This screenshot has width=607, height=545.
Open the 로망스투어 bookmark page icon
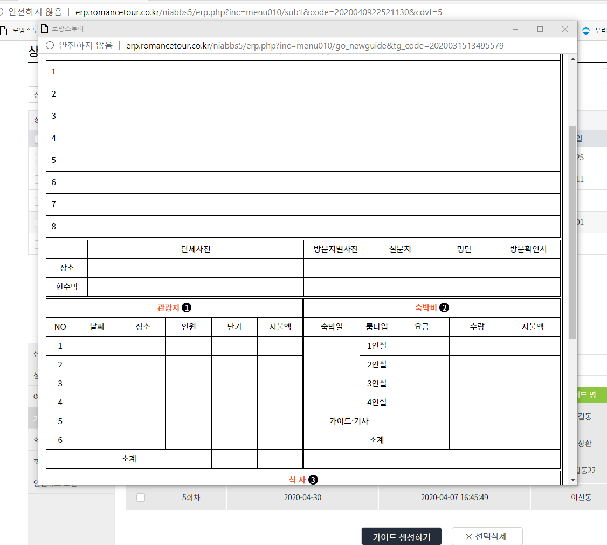pos(4,30)
